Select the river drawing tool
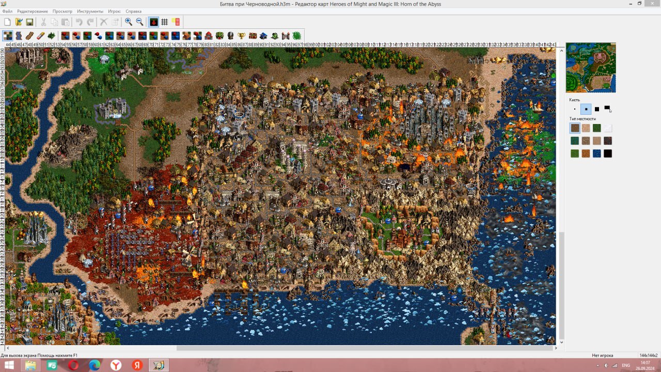 [19, 36]
